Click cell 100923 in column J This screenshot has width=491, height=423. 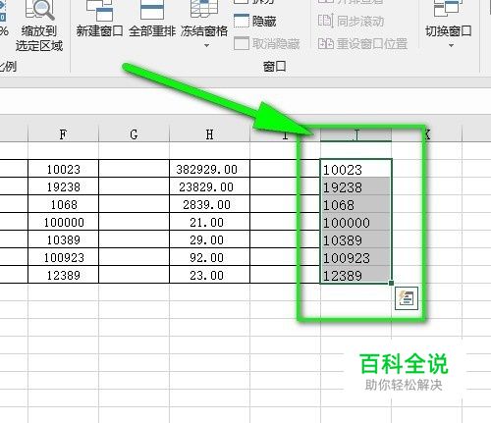point(355,257)
